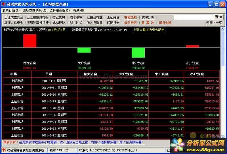Click value 1187.39 in 中户资金 column

(178, 102)
